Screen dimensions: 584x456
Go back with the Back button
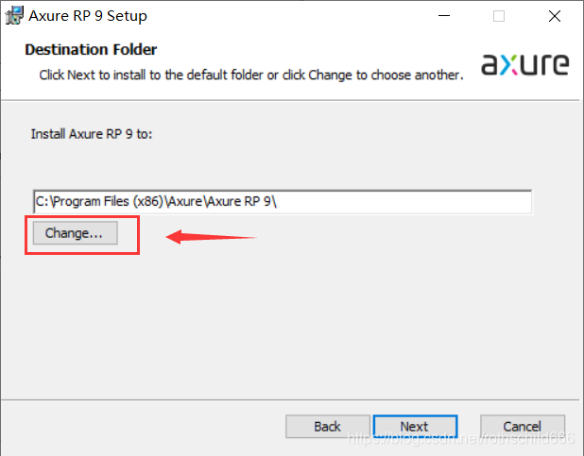327,426
